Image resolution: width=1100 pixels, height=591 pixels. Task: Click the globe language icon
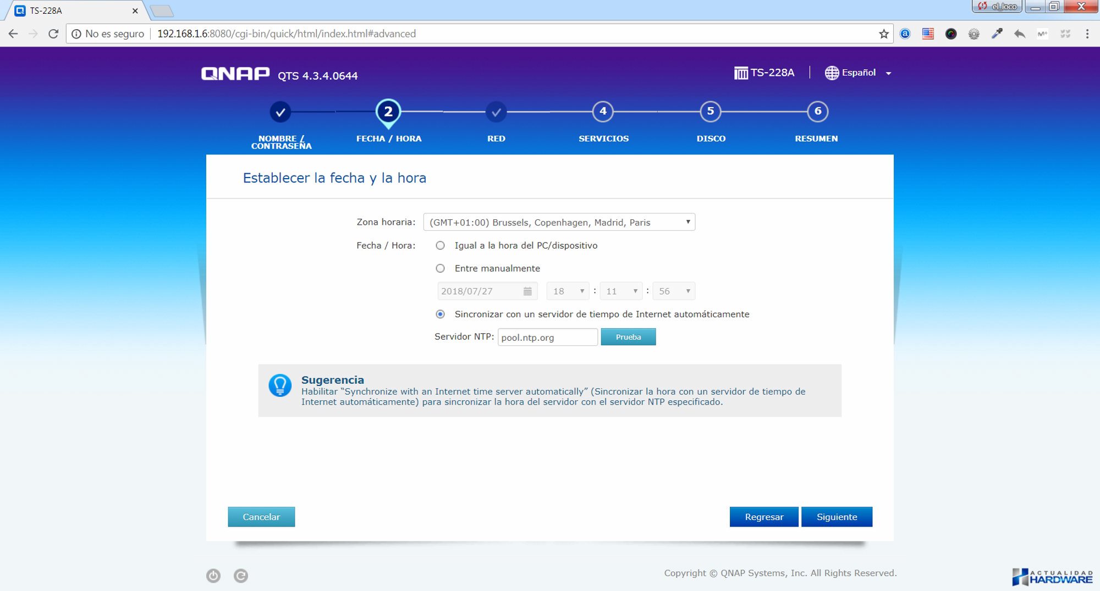click(x=832, y=73)
